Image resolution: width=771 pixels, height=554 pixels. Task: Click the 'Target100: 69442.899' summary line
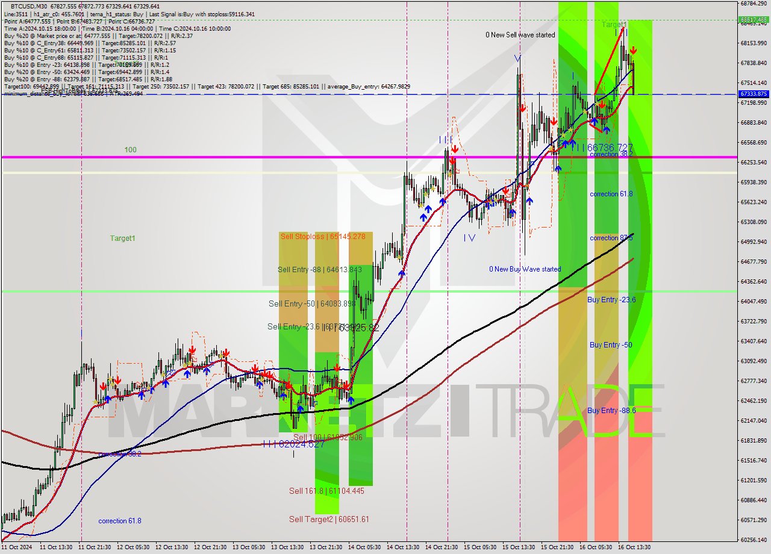(207, 86)
